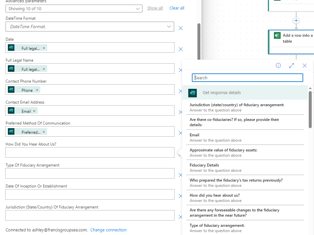Delete the 'Full legal...' token in the Date field

click(x=44, y=48)
